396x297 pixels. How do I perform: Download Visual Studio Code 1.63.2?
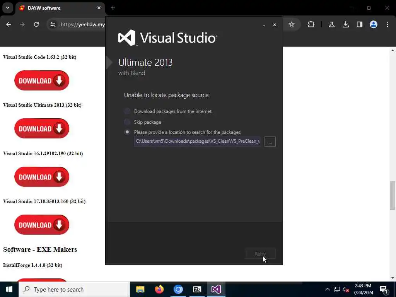(42, 80)
